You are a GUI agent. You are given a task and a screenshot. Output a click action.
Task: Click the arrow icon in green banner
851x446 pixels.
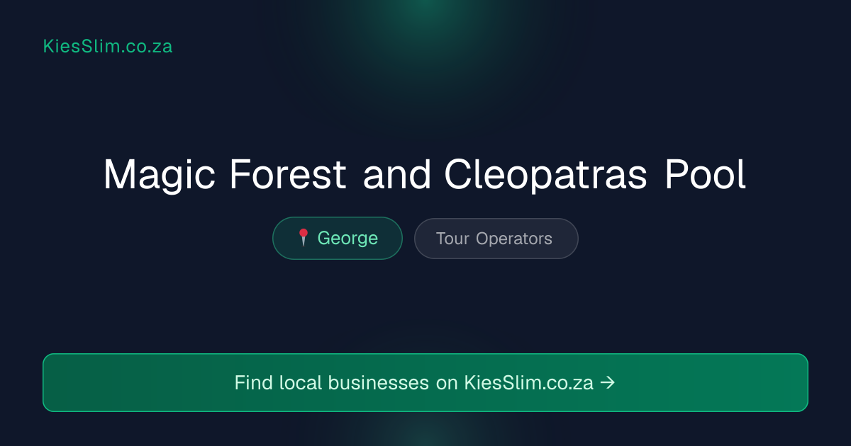click(608, 383)
